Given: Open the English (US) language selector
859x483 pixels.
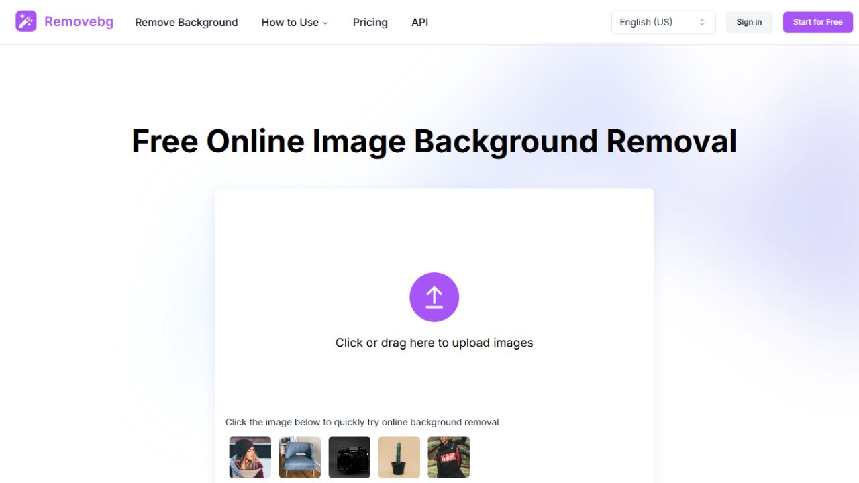Looking at the screenshot, I should [x=654, y=22].
